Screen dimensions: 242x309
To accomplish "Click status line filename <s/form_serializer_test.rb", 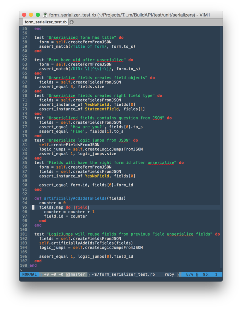I will [x=123, y=274].
